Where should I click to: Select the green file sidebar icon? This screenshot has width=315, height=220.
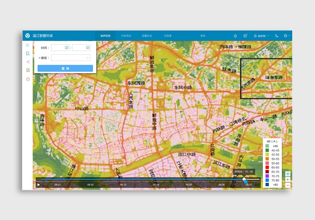click(x=28, y=70)
